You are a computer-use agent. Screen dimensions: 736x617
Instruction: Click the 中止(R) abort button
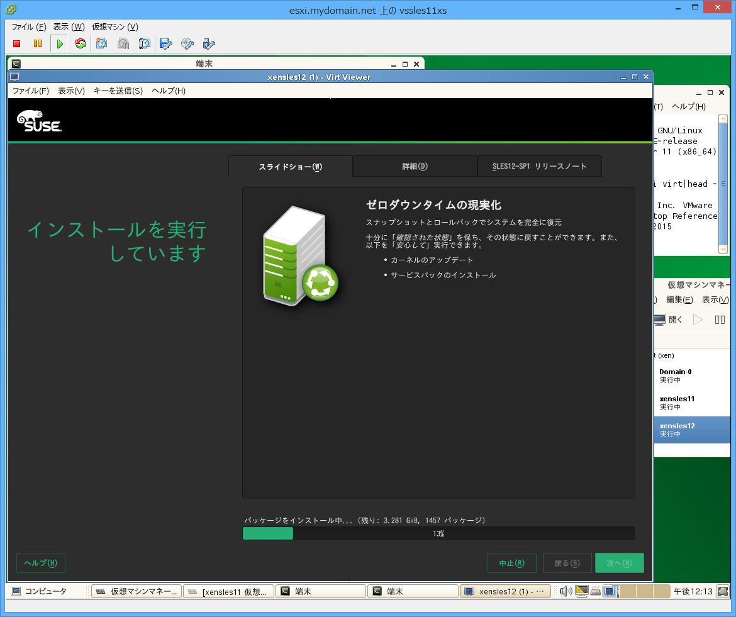tap(511, 562)
